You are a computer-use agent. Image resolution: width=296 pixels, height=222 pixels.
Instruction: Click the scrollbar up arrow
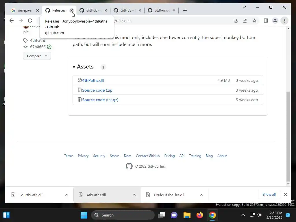pyautogui.click(x=288, y=29)
